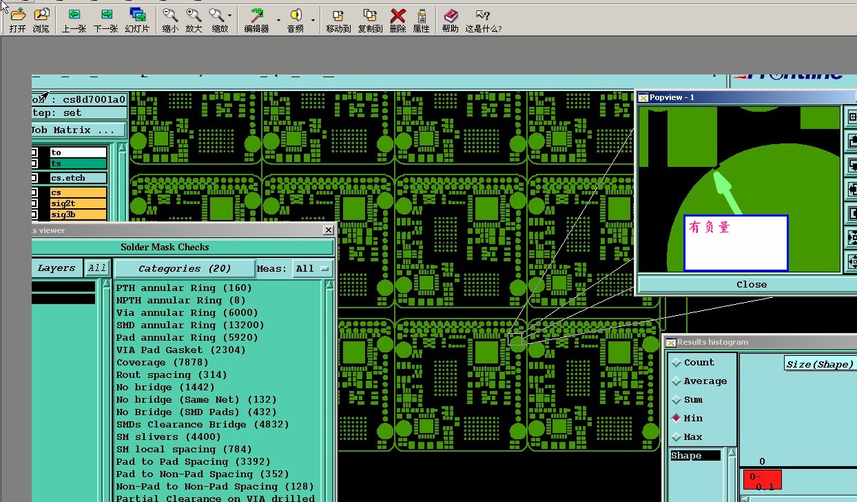Select the orange 'cs' layer label

(x=78, y=192)
